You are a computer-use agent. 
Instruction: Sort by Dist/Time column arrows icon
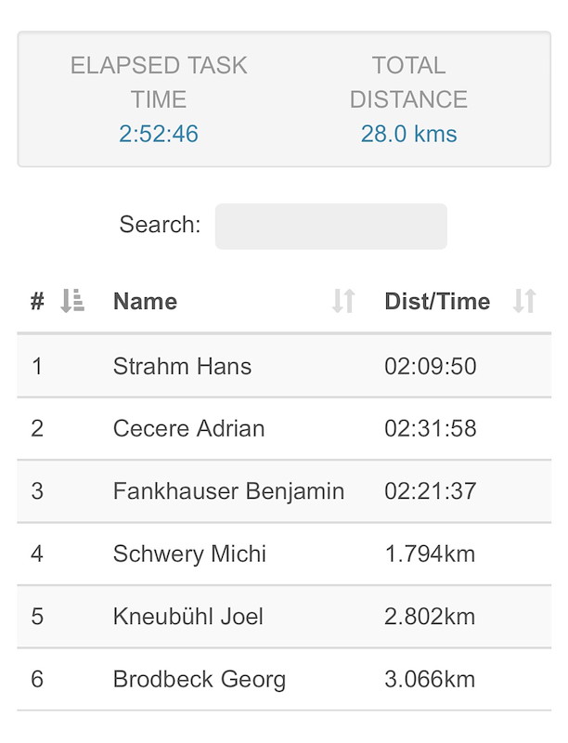(x=524, y=301)
